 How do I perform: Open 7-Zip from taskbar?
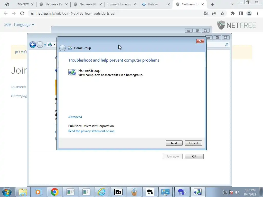coord(118,192)
